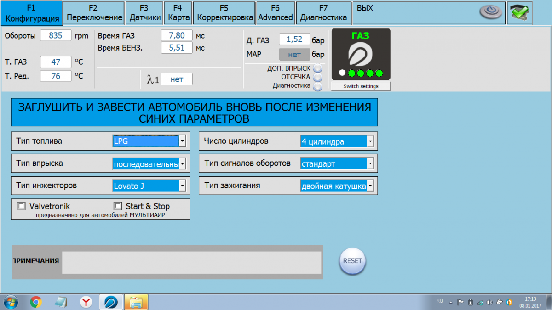
Task: Click the volume speaker icon in system tray
Action: [x=489, y=302]
